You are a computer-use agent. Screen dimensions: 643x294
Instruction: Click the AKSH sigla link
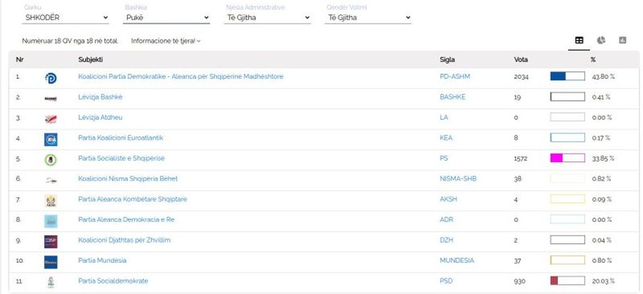[448, 199]
